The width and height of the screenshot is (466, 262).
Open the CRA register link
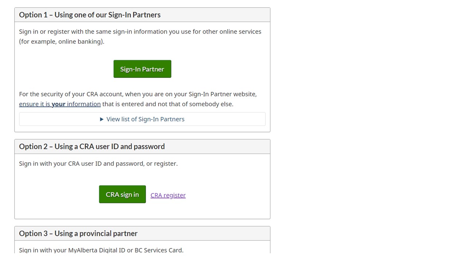(168, 195)
